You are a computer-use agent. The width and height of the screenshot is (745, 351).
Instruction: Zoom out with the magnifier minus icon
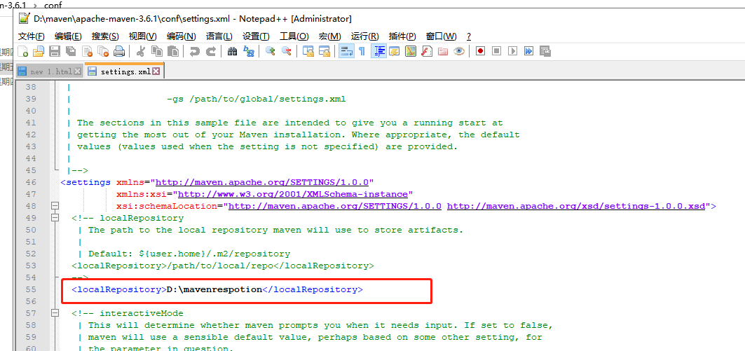click(287, 51)
